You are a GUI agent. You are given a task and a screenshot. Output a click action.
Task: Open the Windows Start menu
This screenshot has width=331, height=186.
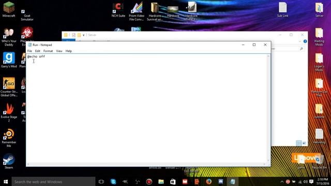[6, 181]
